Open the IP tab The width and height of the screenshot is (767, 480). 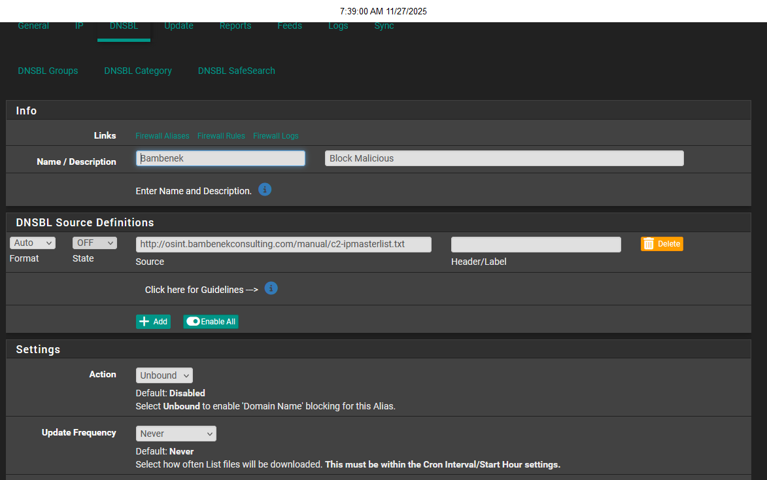point(79,26)
